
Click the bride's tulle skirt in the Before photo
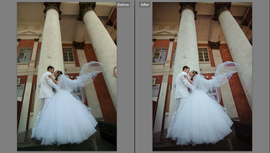65,119
